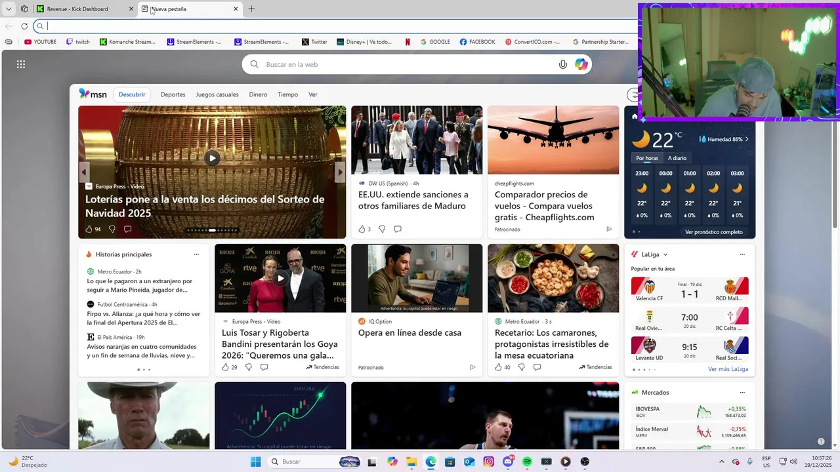Open LaLiga card more options menu
Viewport: 840px width, 472px height.
tap(742, 254)
